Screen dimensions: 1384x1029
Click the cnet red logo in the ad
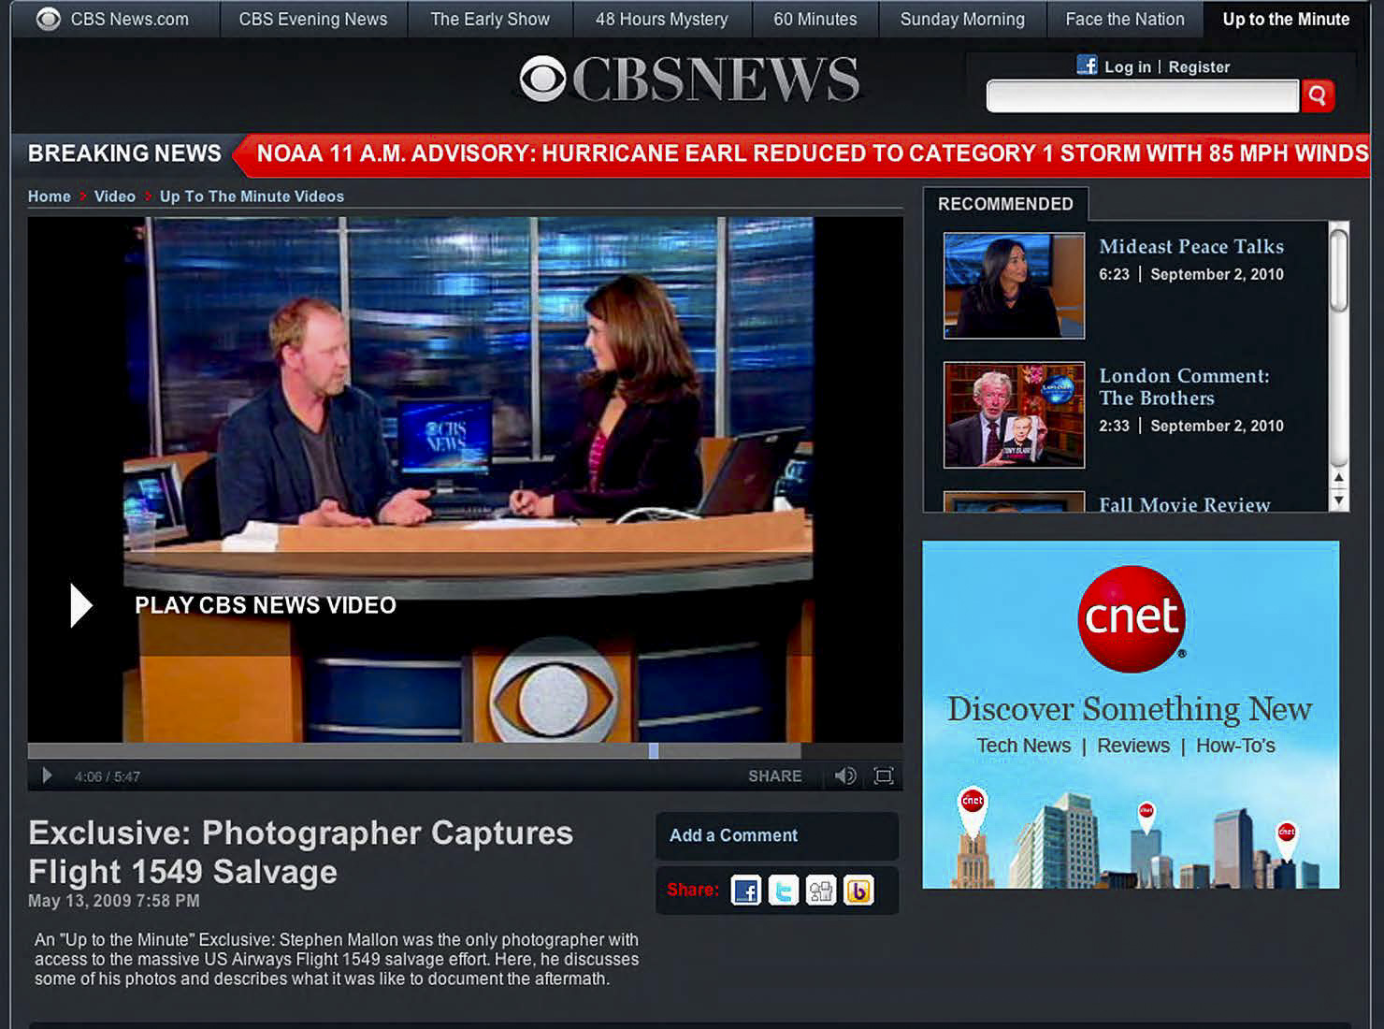[x=1132, y=618]
